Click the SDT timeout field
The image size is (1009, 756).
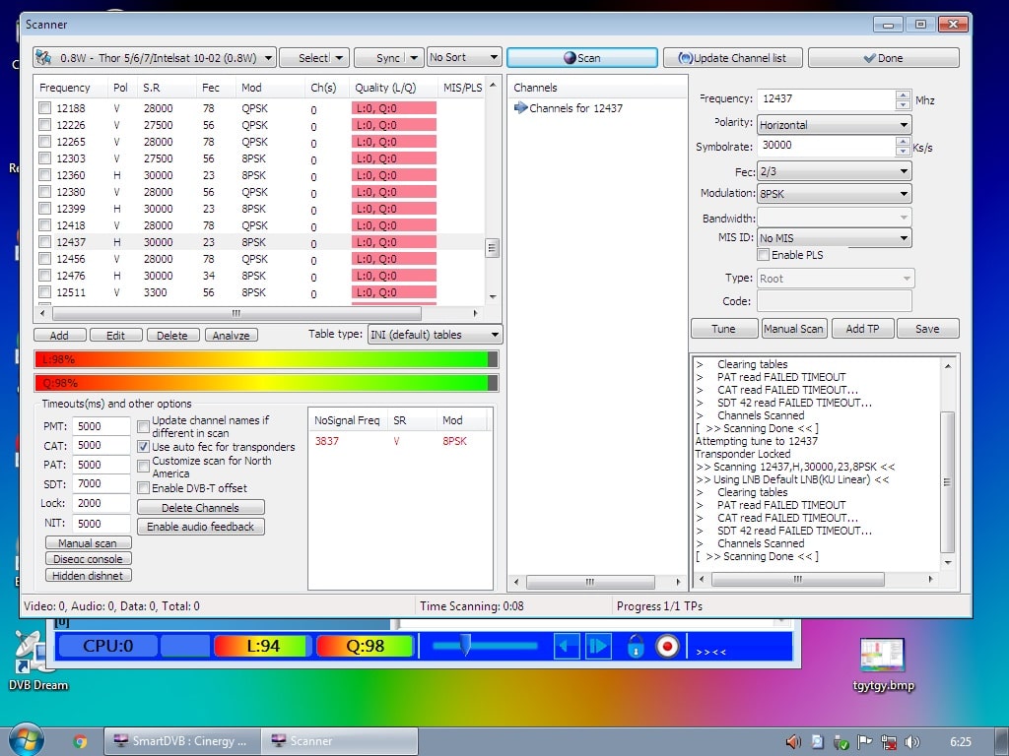pos(101,483)
